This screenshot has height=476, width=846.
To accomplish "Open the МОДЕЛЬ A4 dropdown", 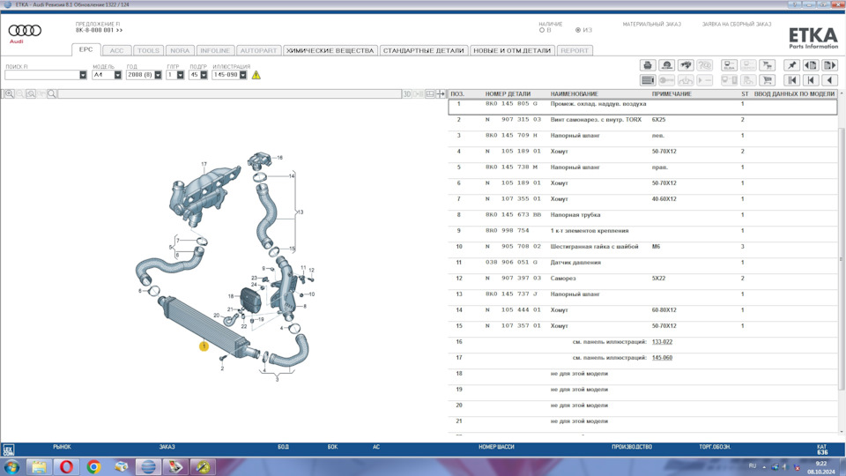I will click(117, 75).
